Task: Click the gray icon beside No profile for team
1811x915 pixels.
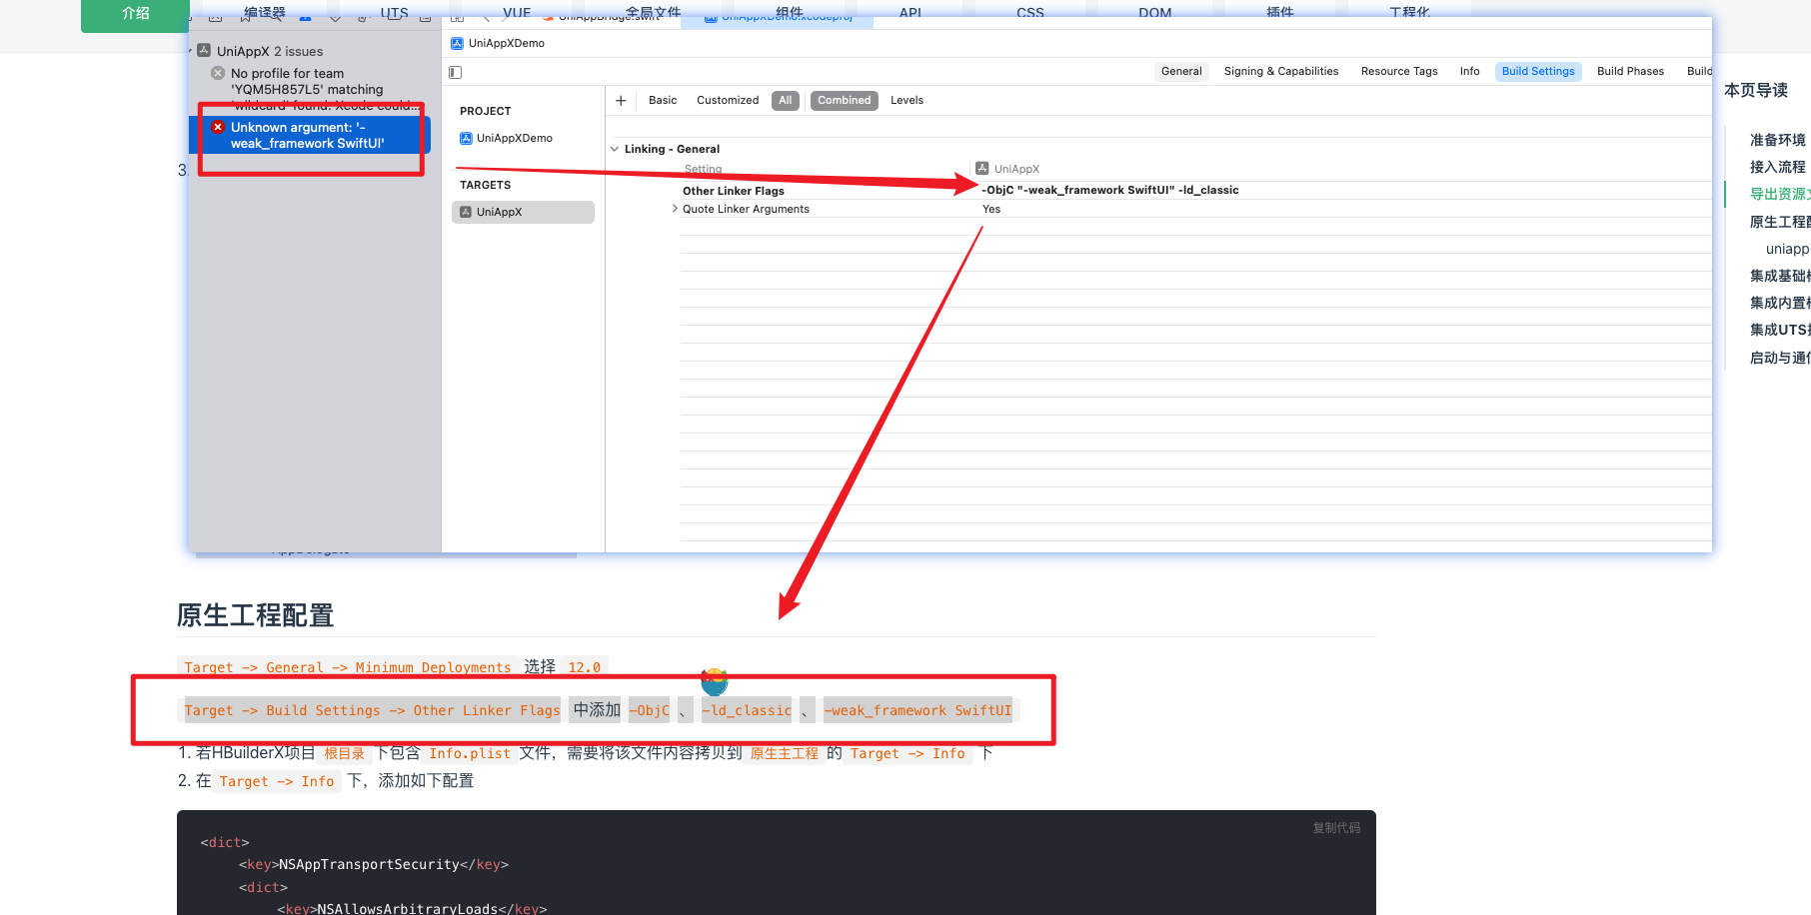Action: point(218,73)
